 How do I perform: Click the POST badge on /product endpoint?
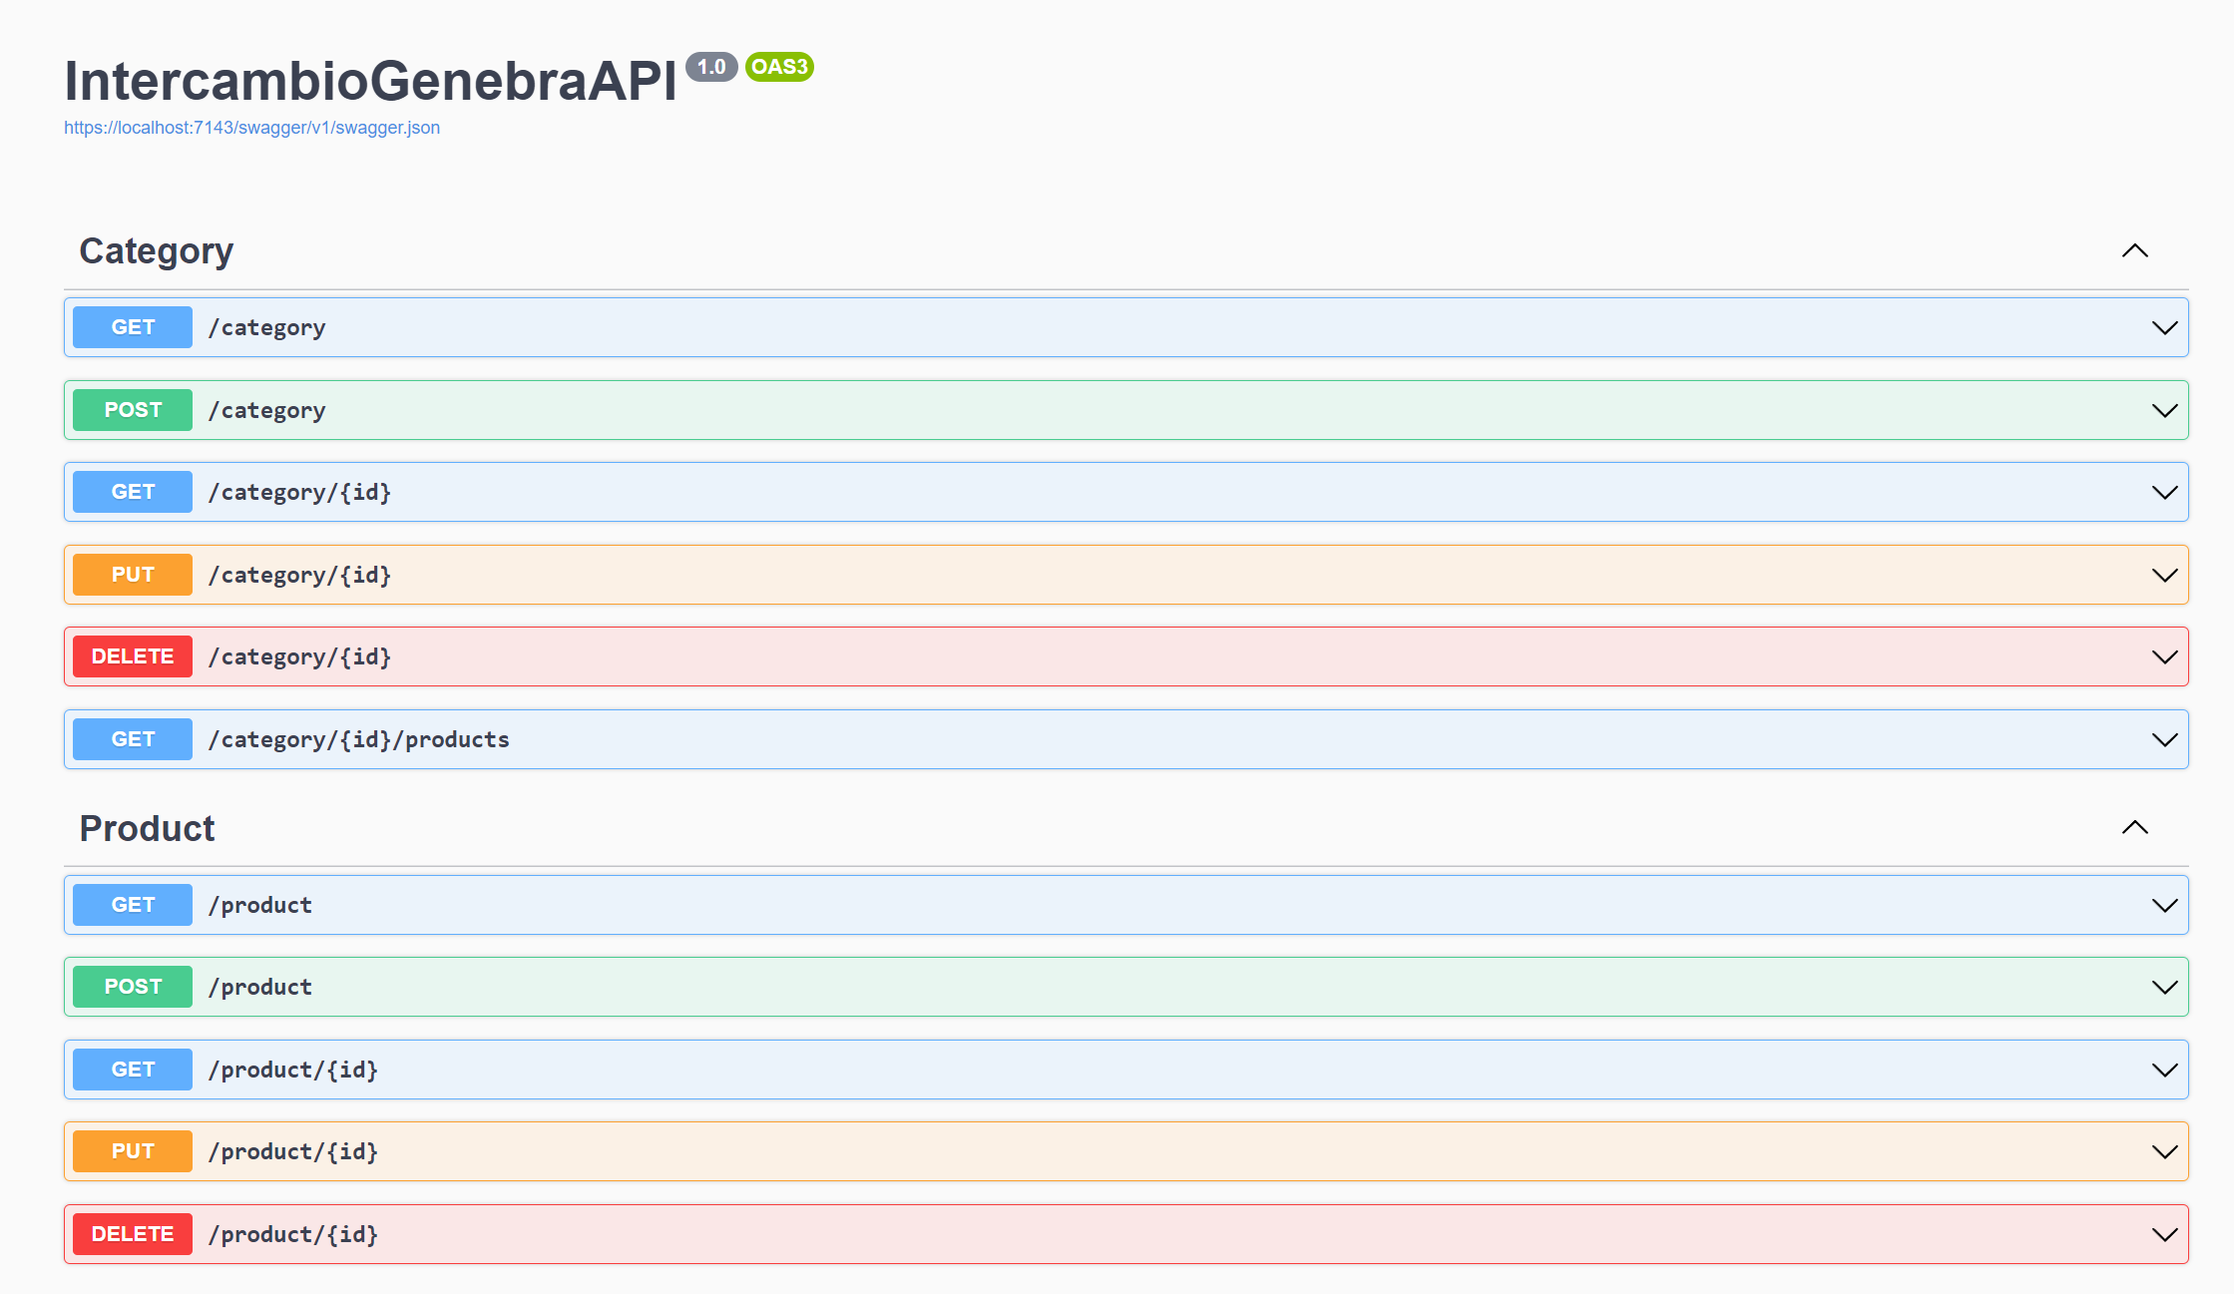pos(132,986)
